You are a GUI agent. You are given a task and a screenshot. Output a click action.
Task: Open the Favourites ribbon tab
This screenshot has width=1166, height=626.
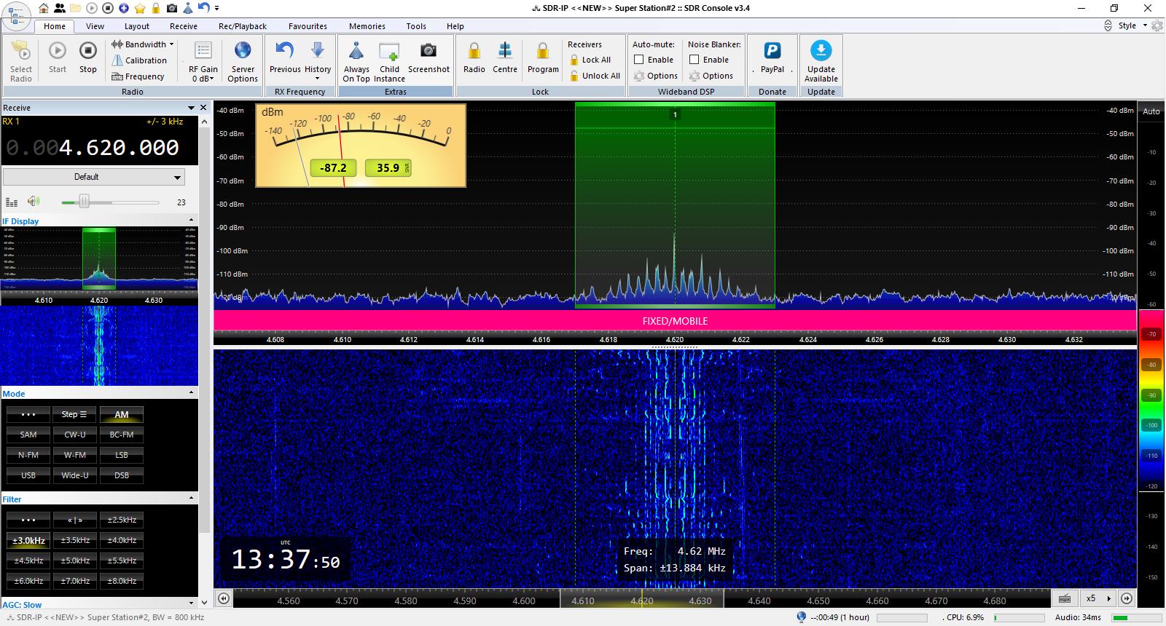[308, 26]
